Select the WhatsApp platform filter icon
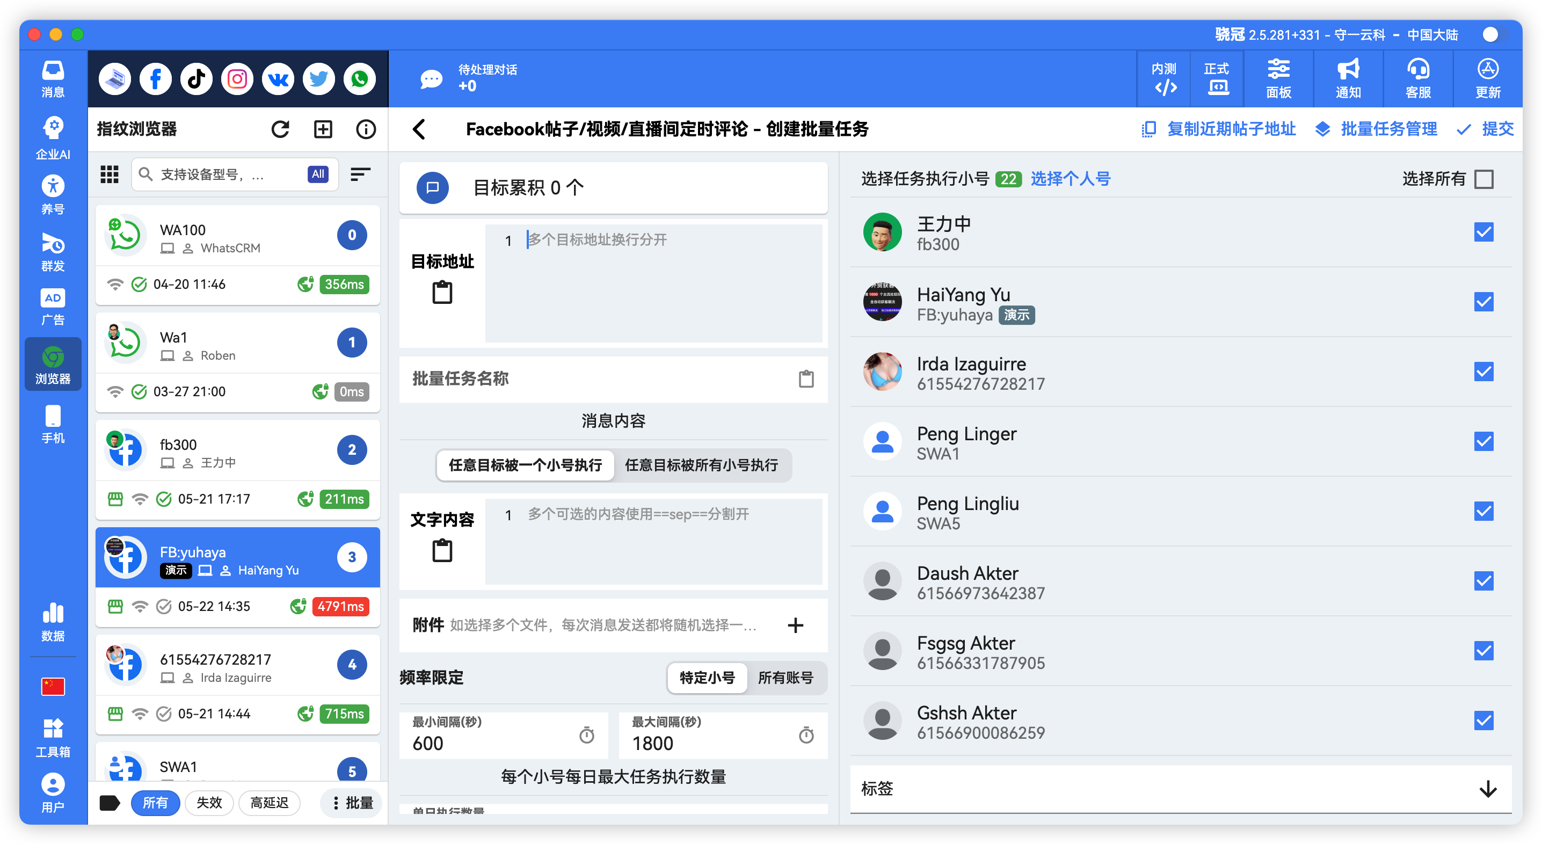This screenshot has width=1542, height=844. 359,78
